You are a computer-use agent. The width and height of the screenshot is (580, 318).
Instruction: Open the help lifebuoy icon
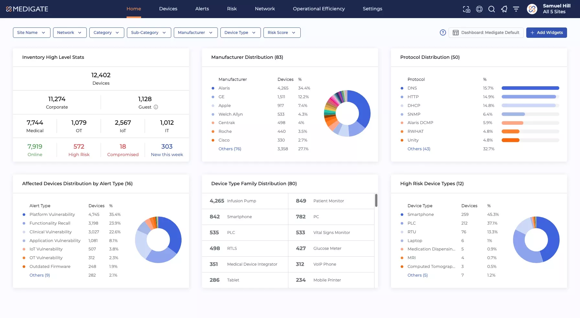(479, 9)
